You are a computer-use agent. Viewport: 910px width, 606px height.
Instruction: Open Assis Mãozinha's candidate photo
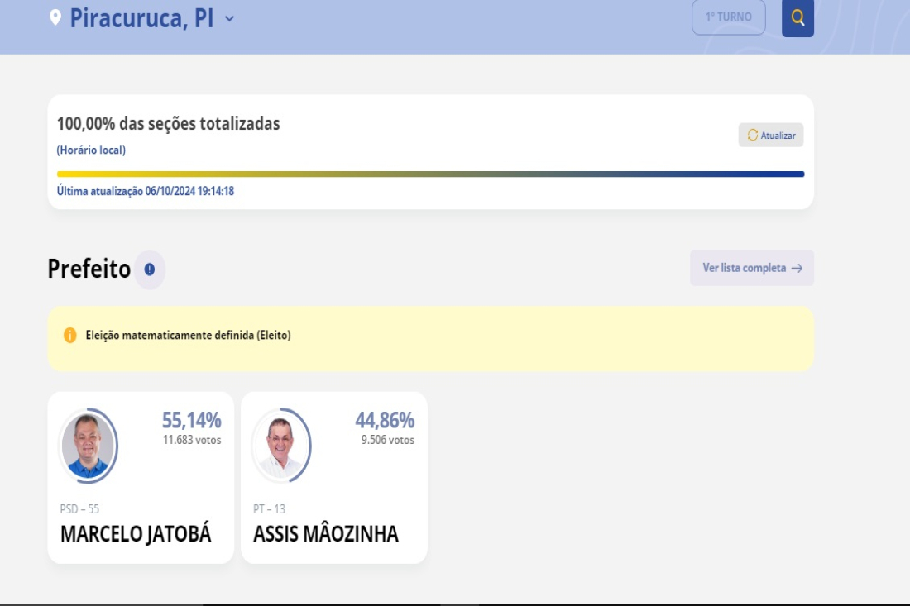coord(281,446)
